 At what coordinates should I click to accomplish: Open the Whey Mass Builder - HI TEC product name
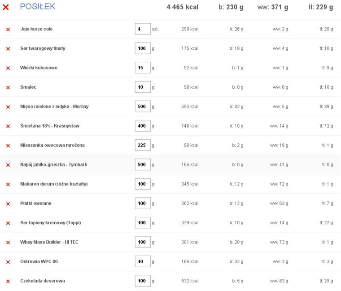tap(49, 242)
